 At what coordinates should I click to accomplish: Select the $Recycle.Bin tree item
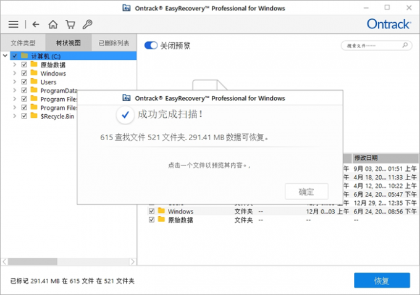(57, 116)
